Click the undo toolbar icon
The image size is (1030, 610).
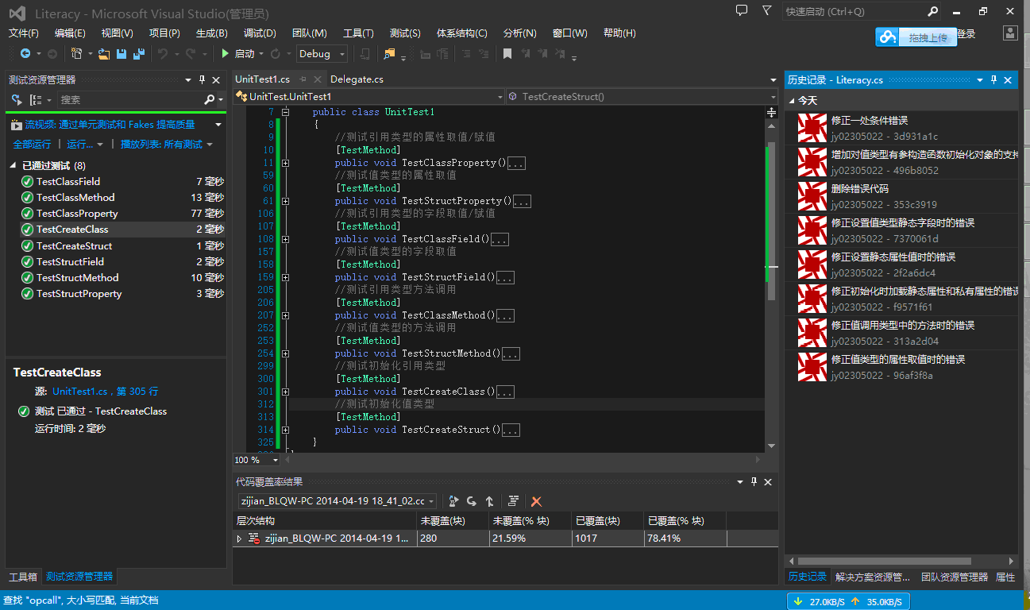[163, 54]
